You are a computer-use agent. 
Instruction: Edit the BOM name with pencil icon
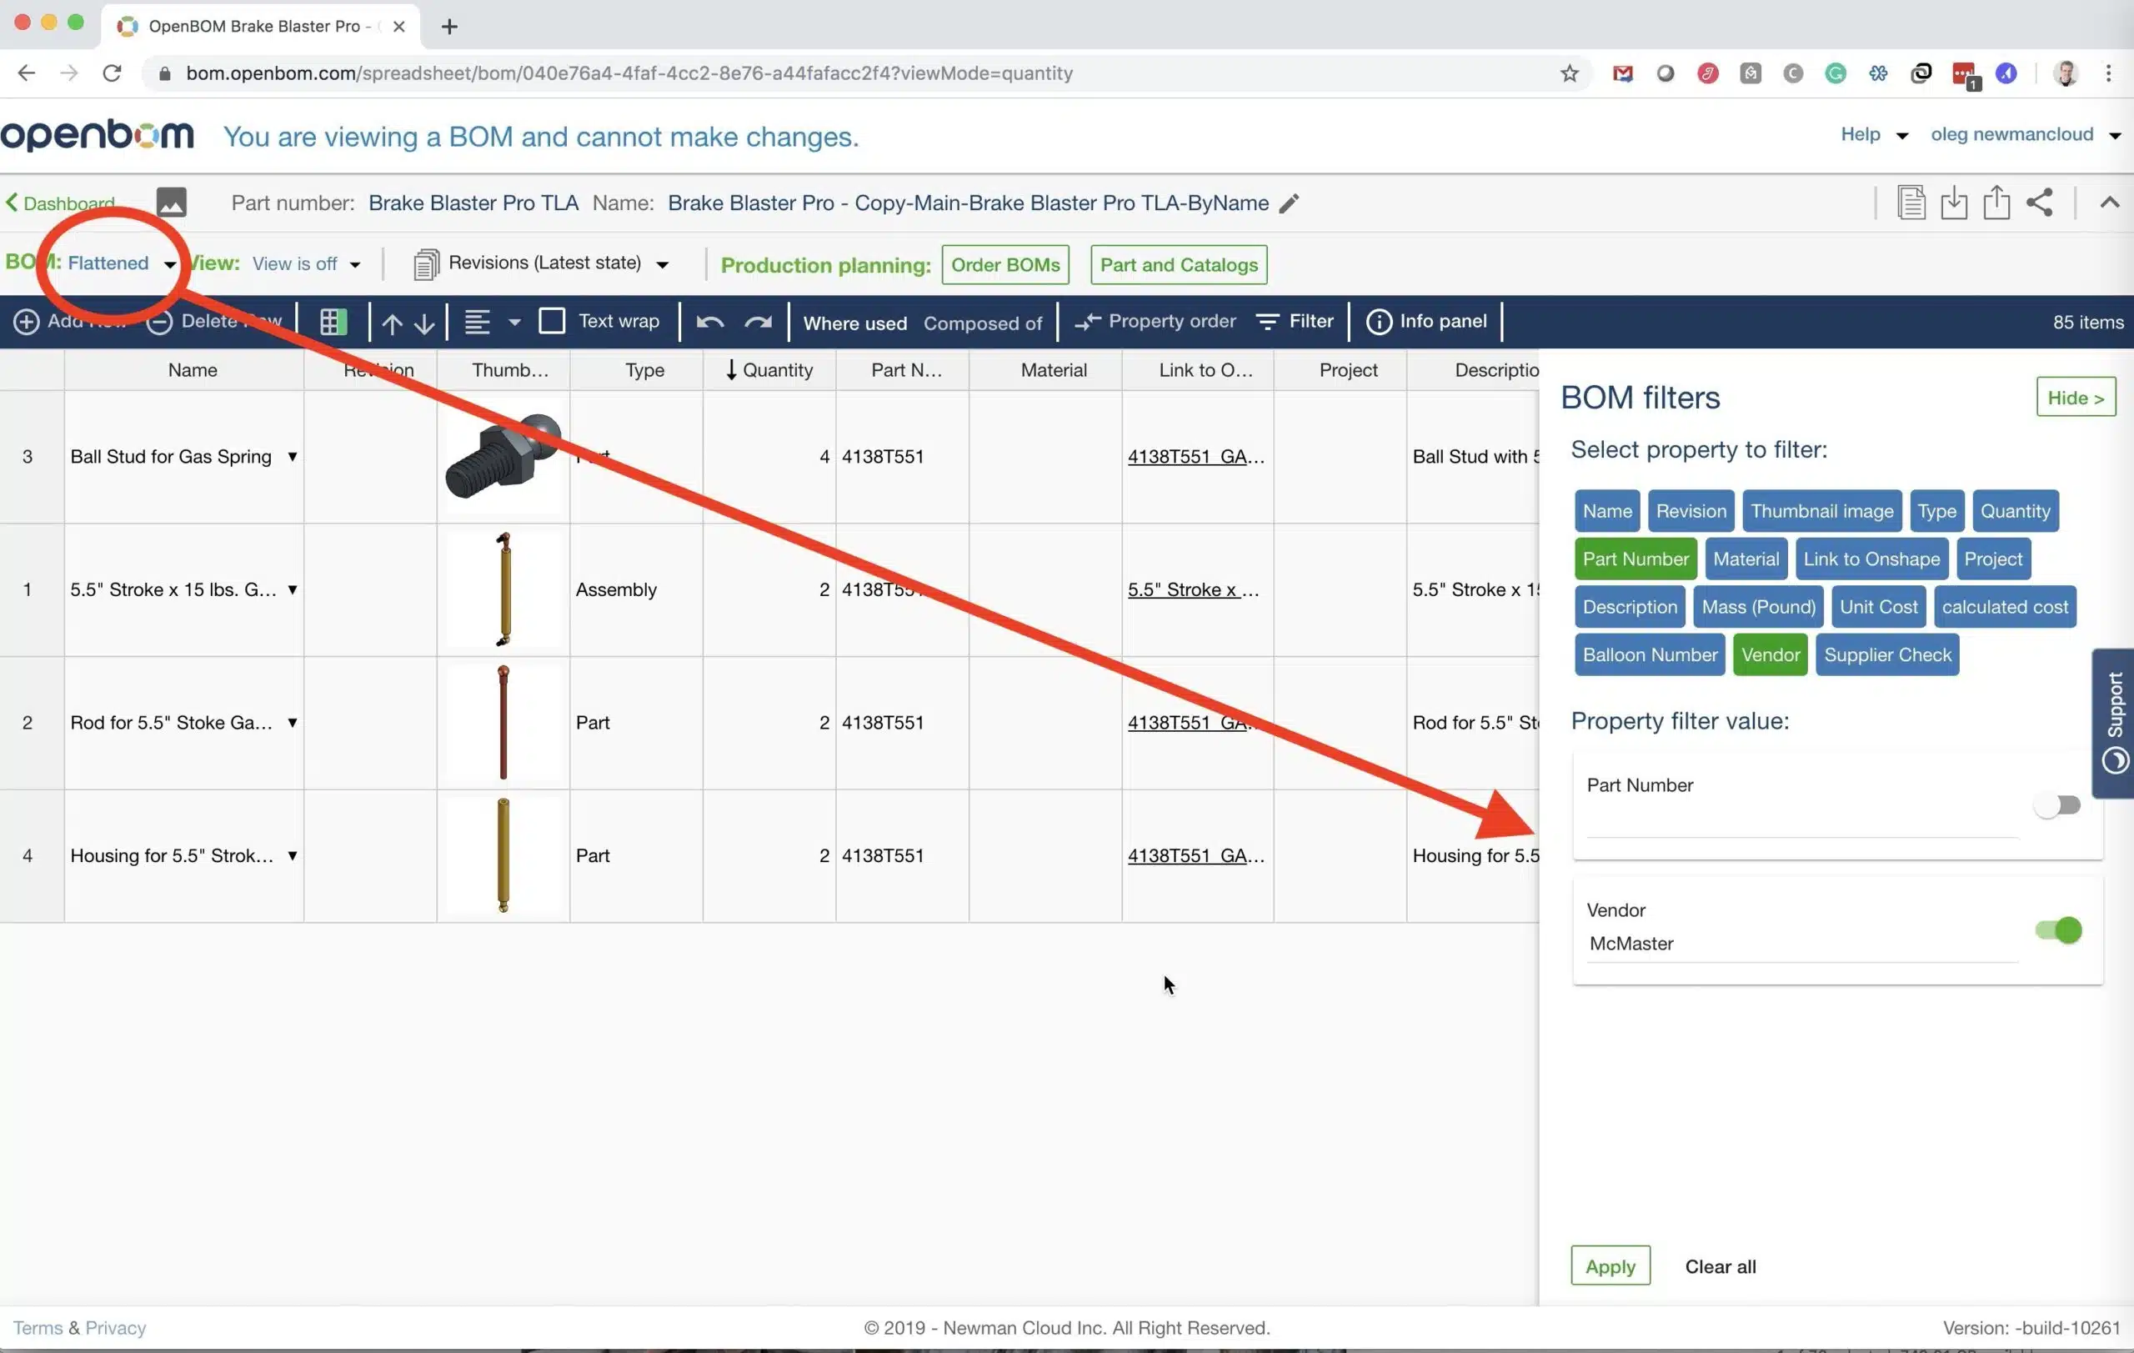(x=1290, y=203)
